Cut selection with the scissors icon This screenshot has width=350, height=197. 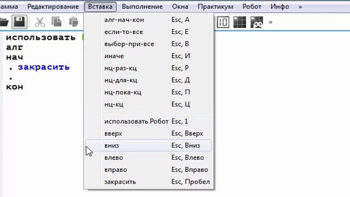point(40,22)
